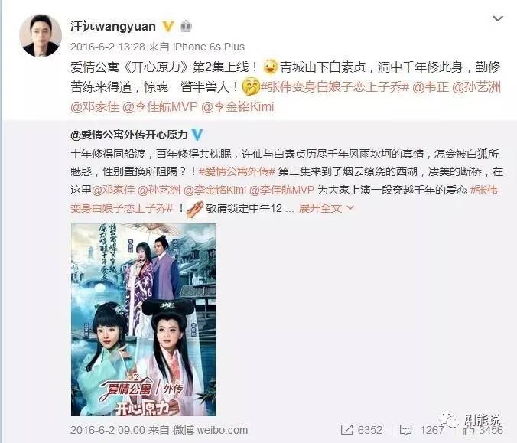Open the 汪远wangyuan username link
This screenshot has height=443, width=517.
click(x=113, y=26)
